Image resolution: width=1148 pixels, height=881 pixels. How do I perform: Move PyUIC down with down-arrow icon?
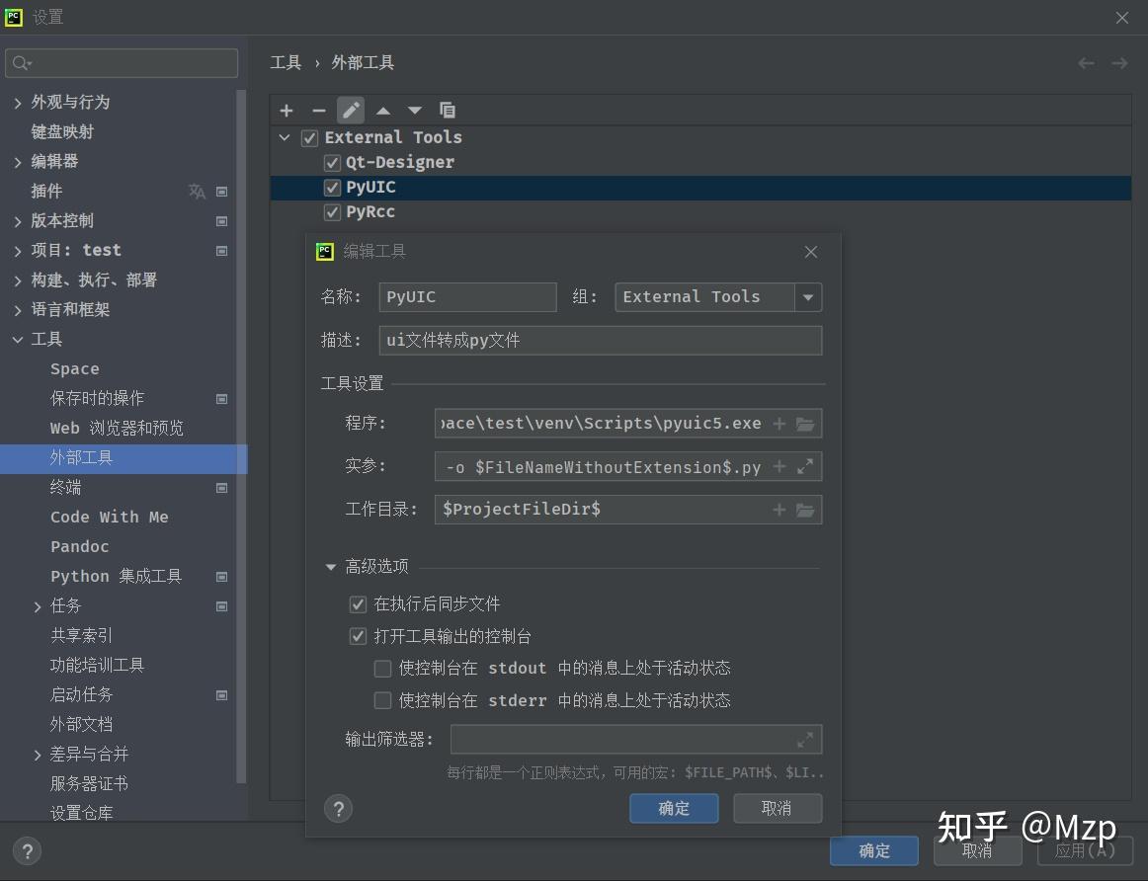tap(414, 110)
